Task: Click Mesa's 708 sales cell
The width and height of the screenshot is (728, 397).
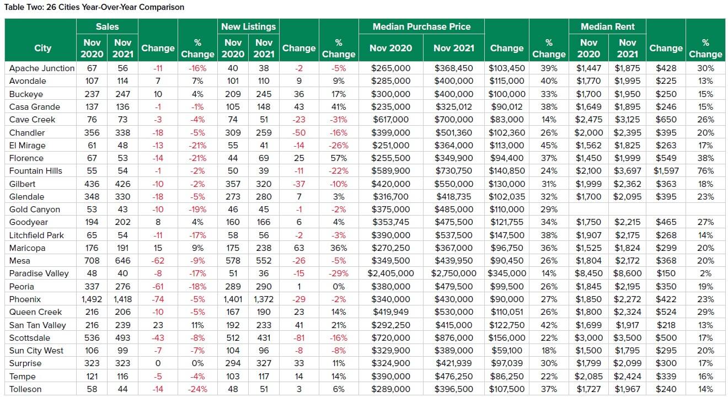Action: point(92,261)
